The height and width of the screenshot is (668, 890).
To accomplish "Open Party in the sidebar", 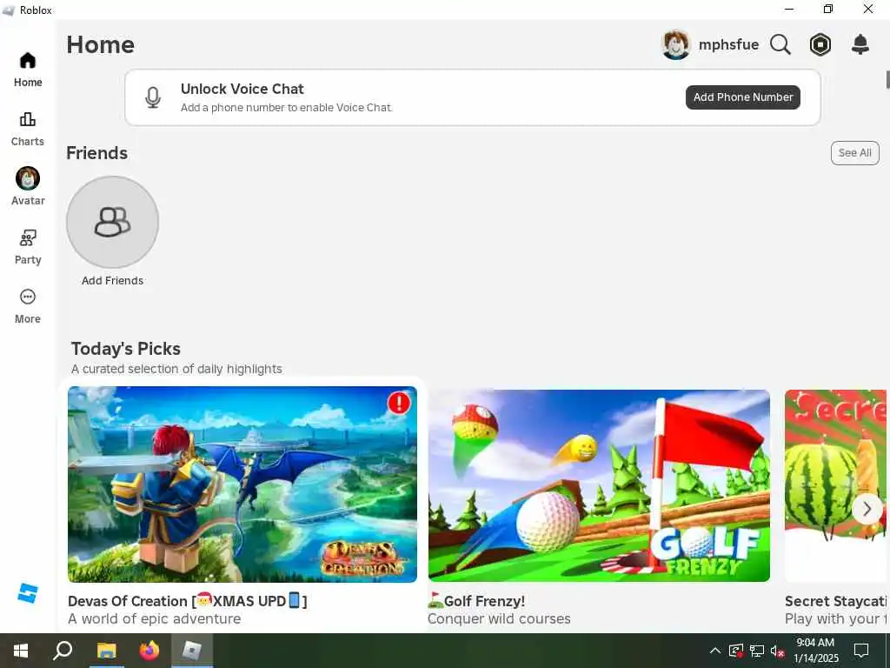I will coord(27,247).
